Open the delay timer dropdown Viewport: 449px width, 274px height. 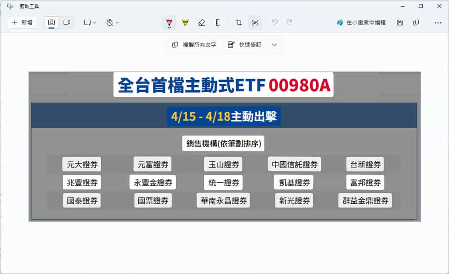coord(113,22)
